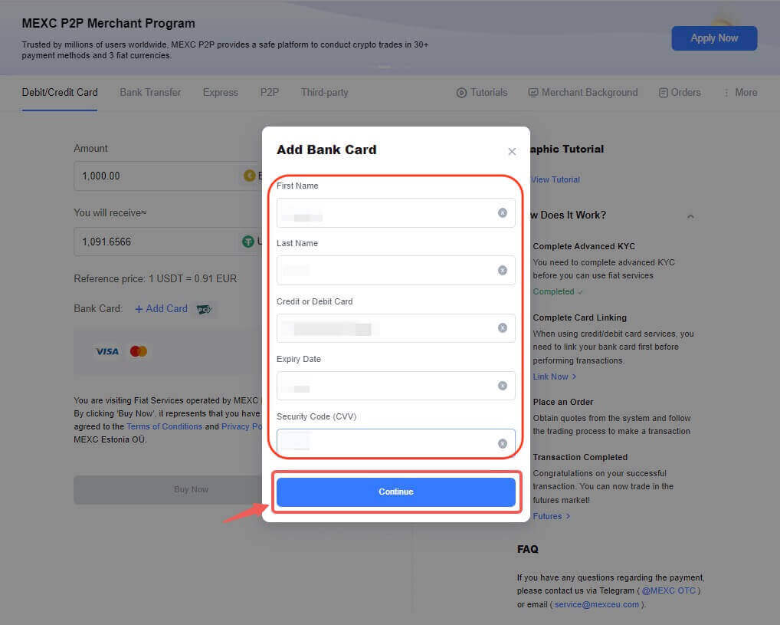
Task: Select the Visa payment logo
Action: (x=107, y=350)
